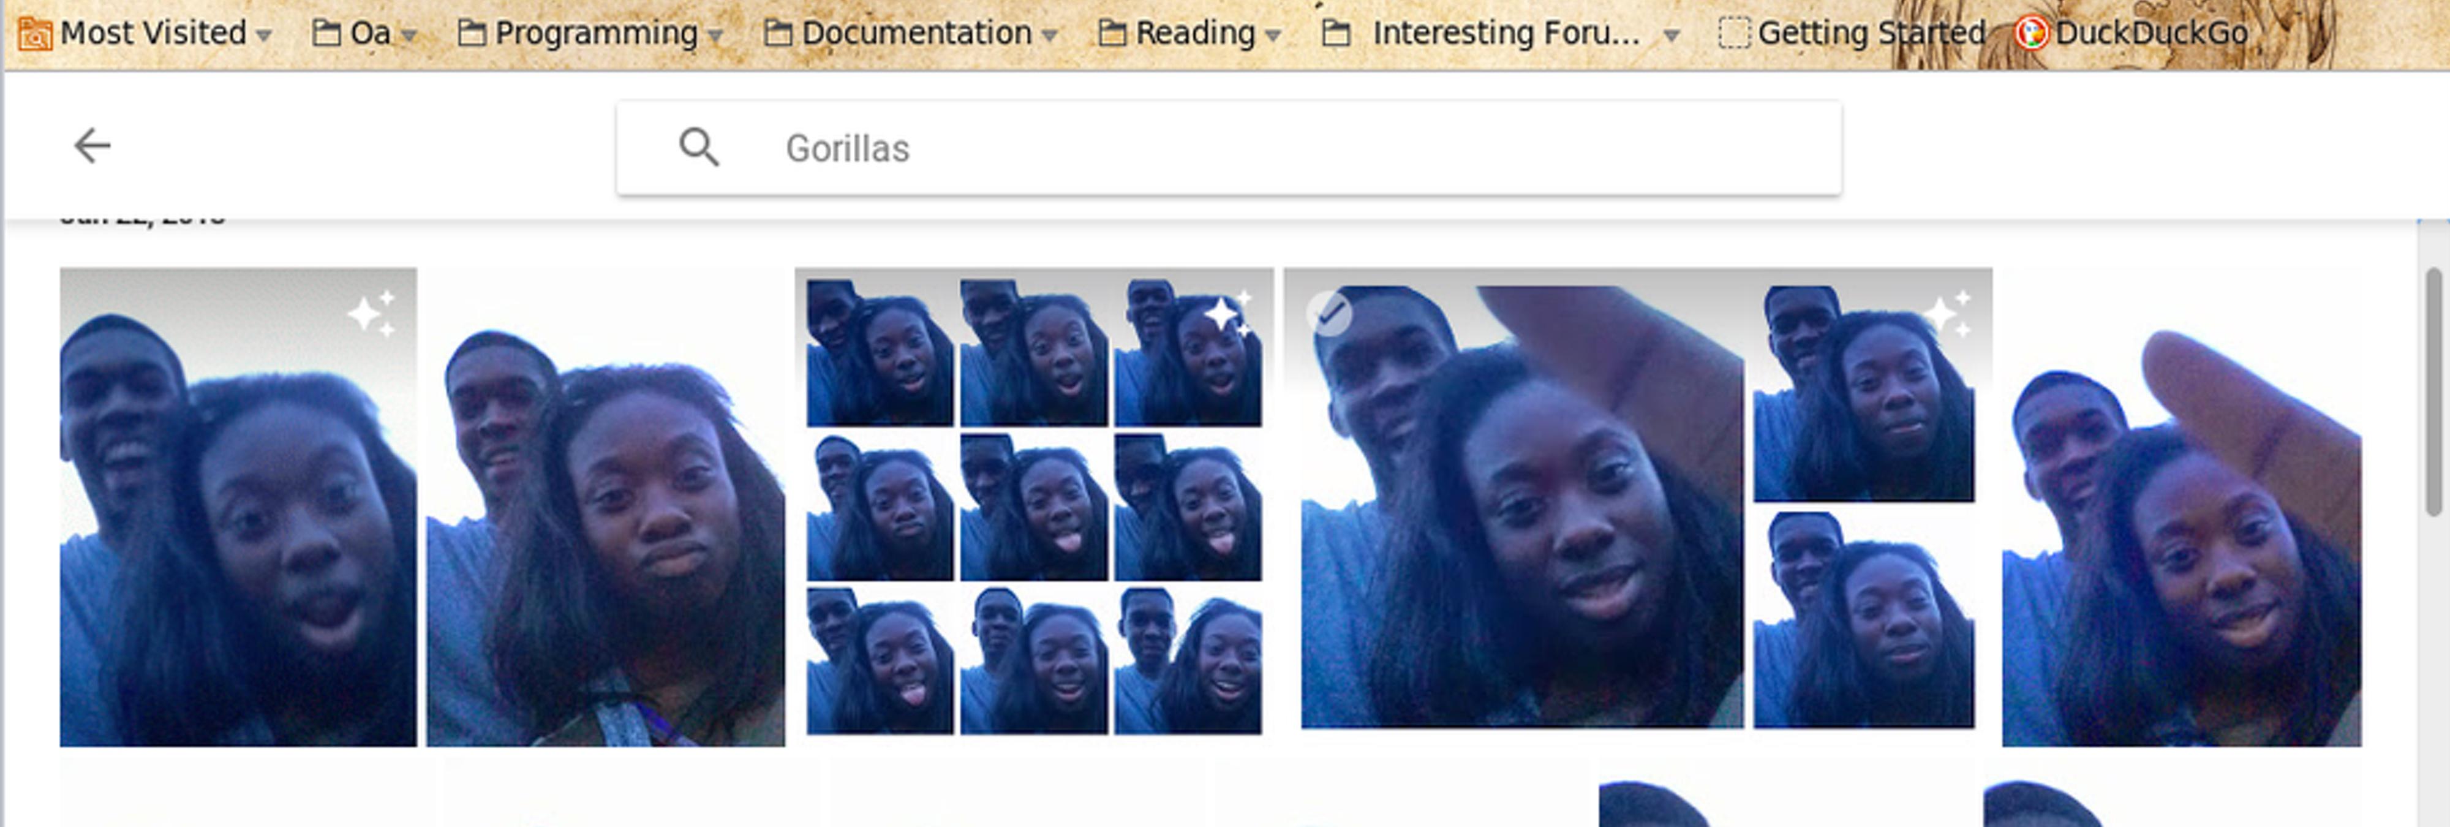Open the Interesting Foru... bookmarks folder
Viewport: 2450px width, 827px height.
[x=1501, y=33]
